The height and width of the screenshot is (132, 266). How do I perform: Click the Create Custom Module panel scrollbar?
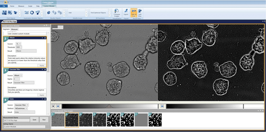[x=48, y=58]
